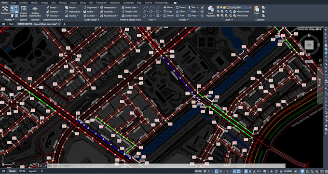Select the Stretch tool
The image size is (328, 174).
[x=169, y=16]
